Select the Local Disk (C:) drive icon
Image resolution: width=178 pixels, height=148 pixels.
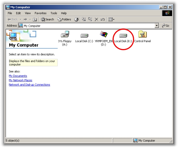(84, 36)
